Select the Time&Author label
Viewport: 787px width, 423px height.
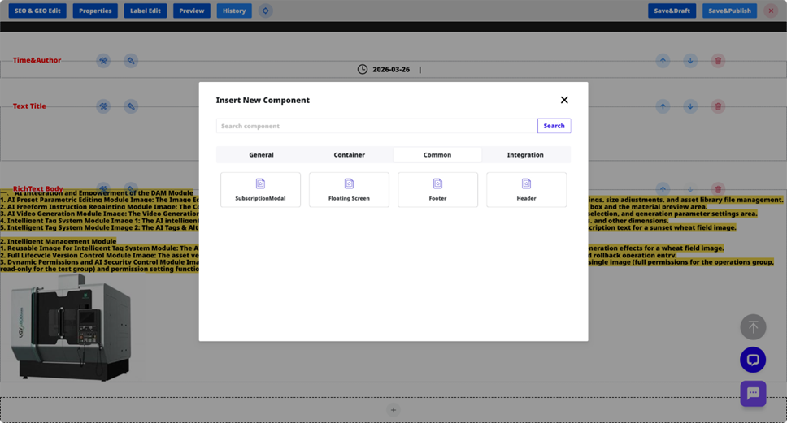point(37,60)
